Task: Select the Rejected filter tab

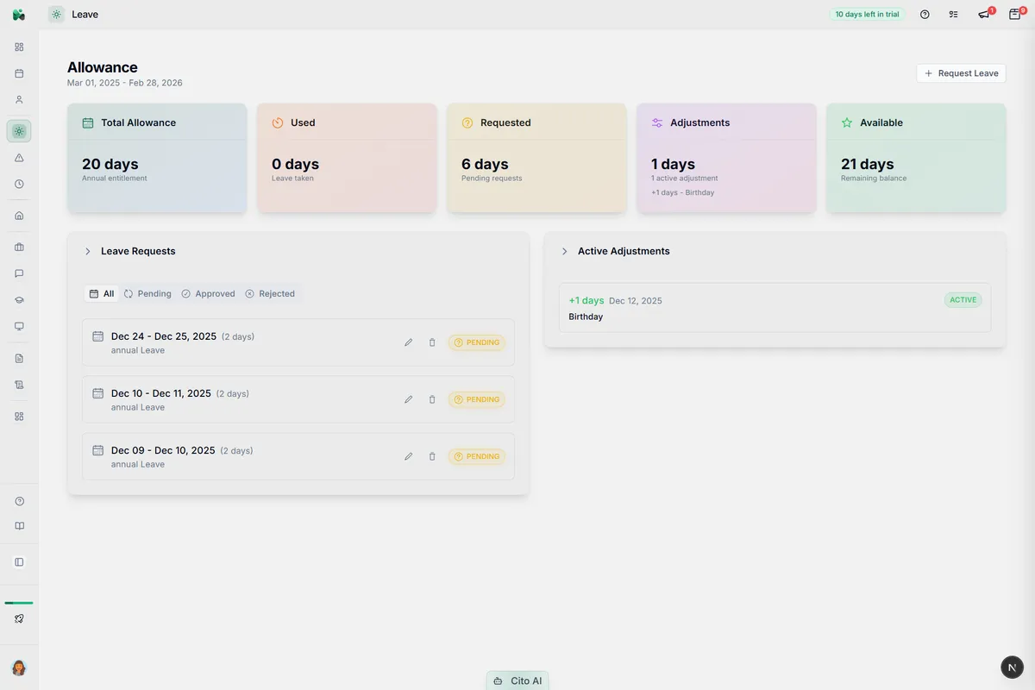Action: [270, 294]
